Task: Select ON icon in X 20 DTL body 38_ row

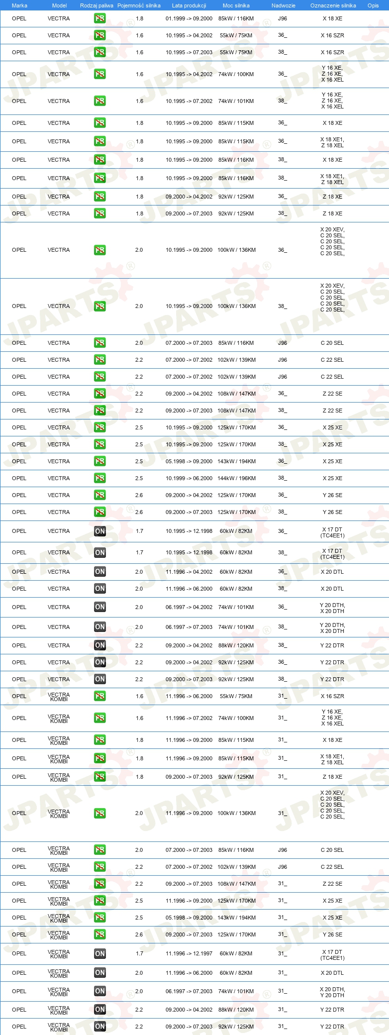Action: point(99,589)
